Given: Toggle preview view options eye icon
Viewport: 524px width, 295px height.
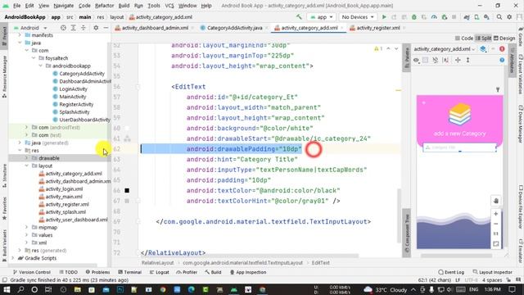Looking at the screenshot, I should 416,60.
